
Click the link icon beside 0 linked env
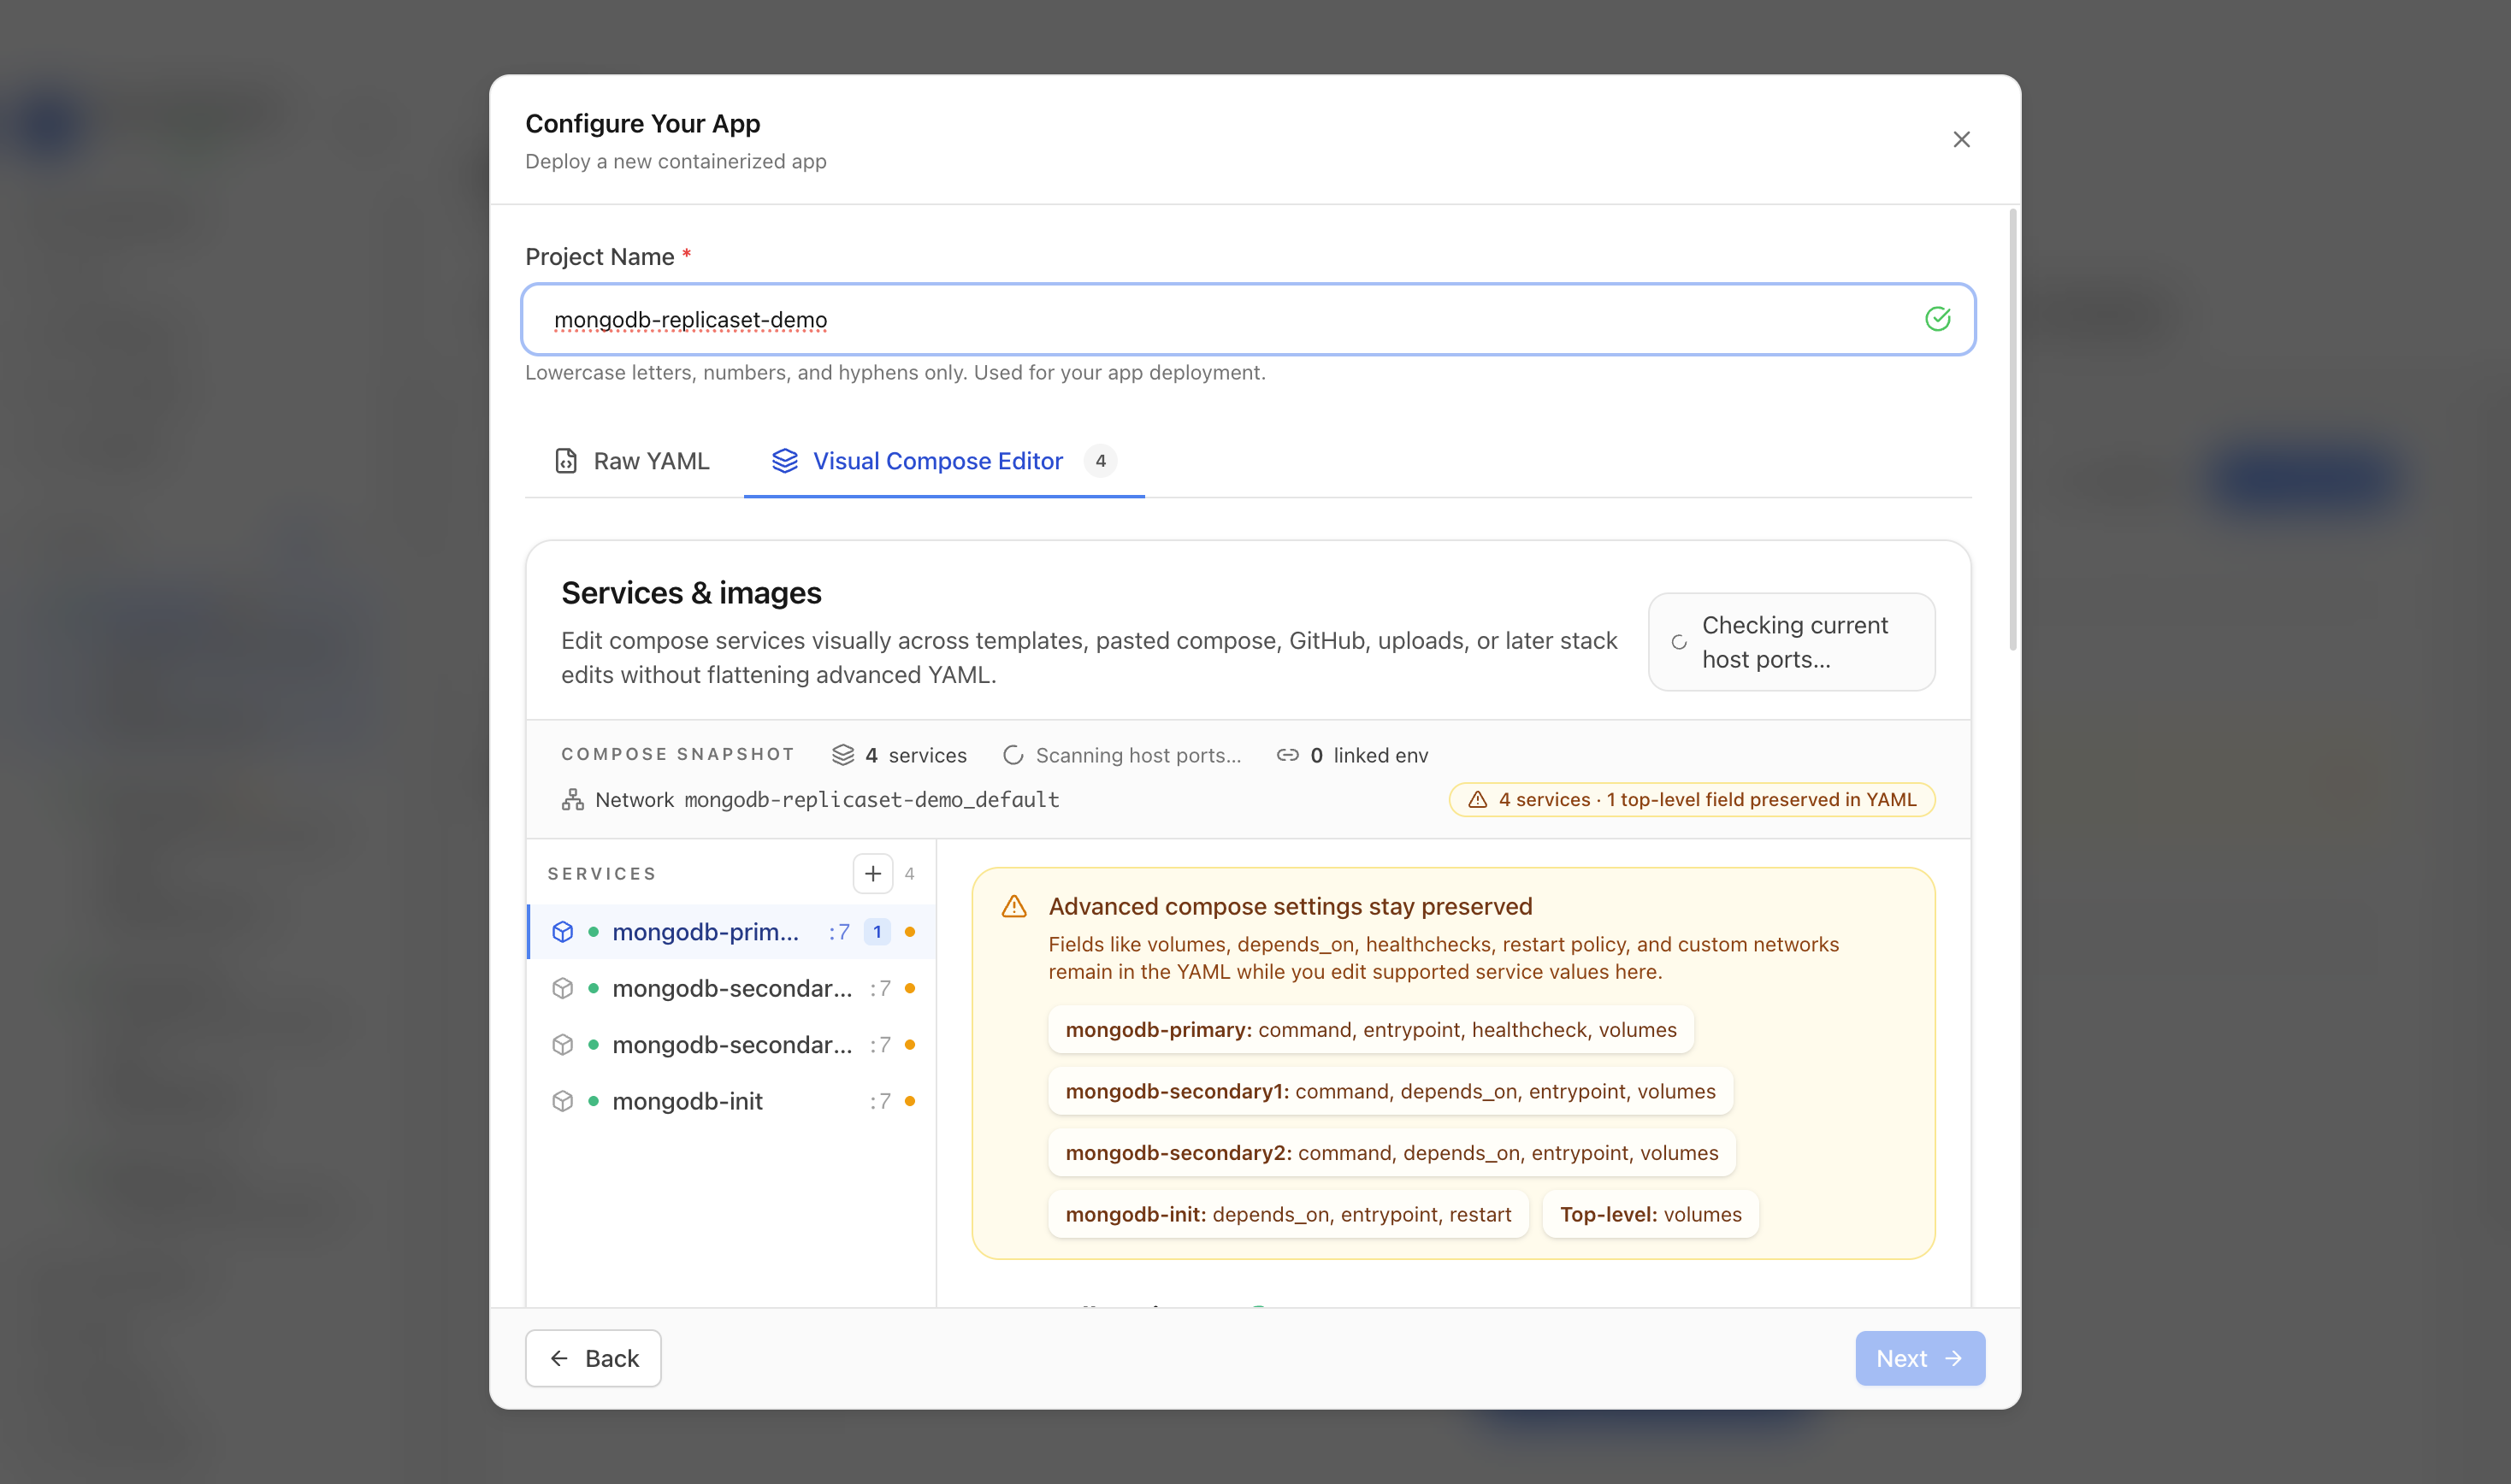pos(1287,755)
